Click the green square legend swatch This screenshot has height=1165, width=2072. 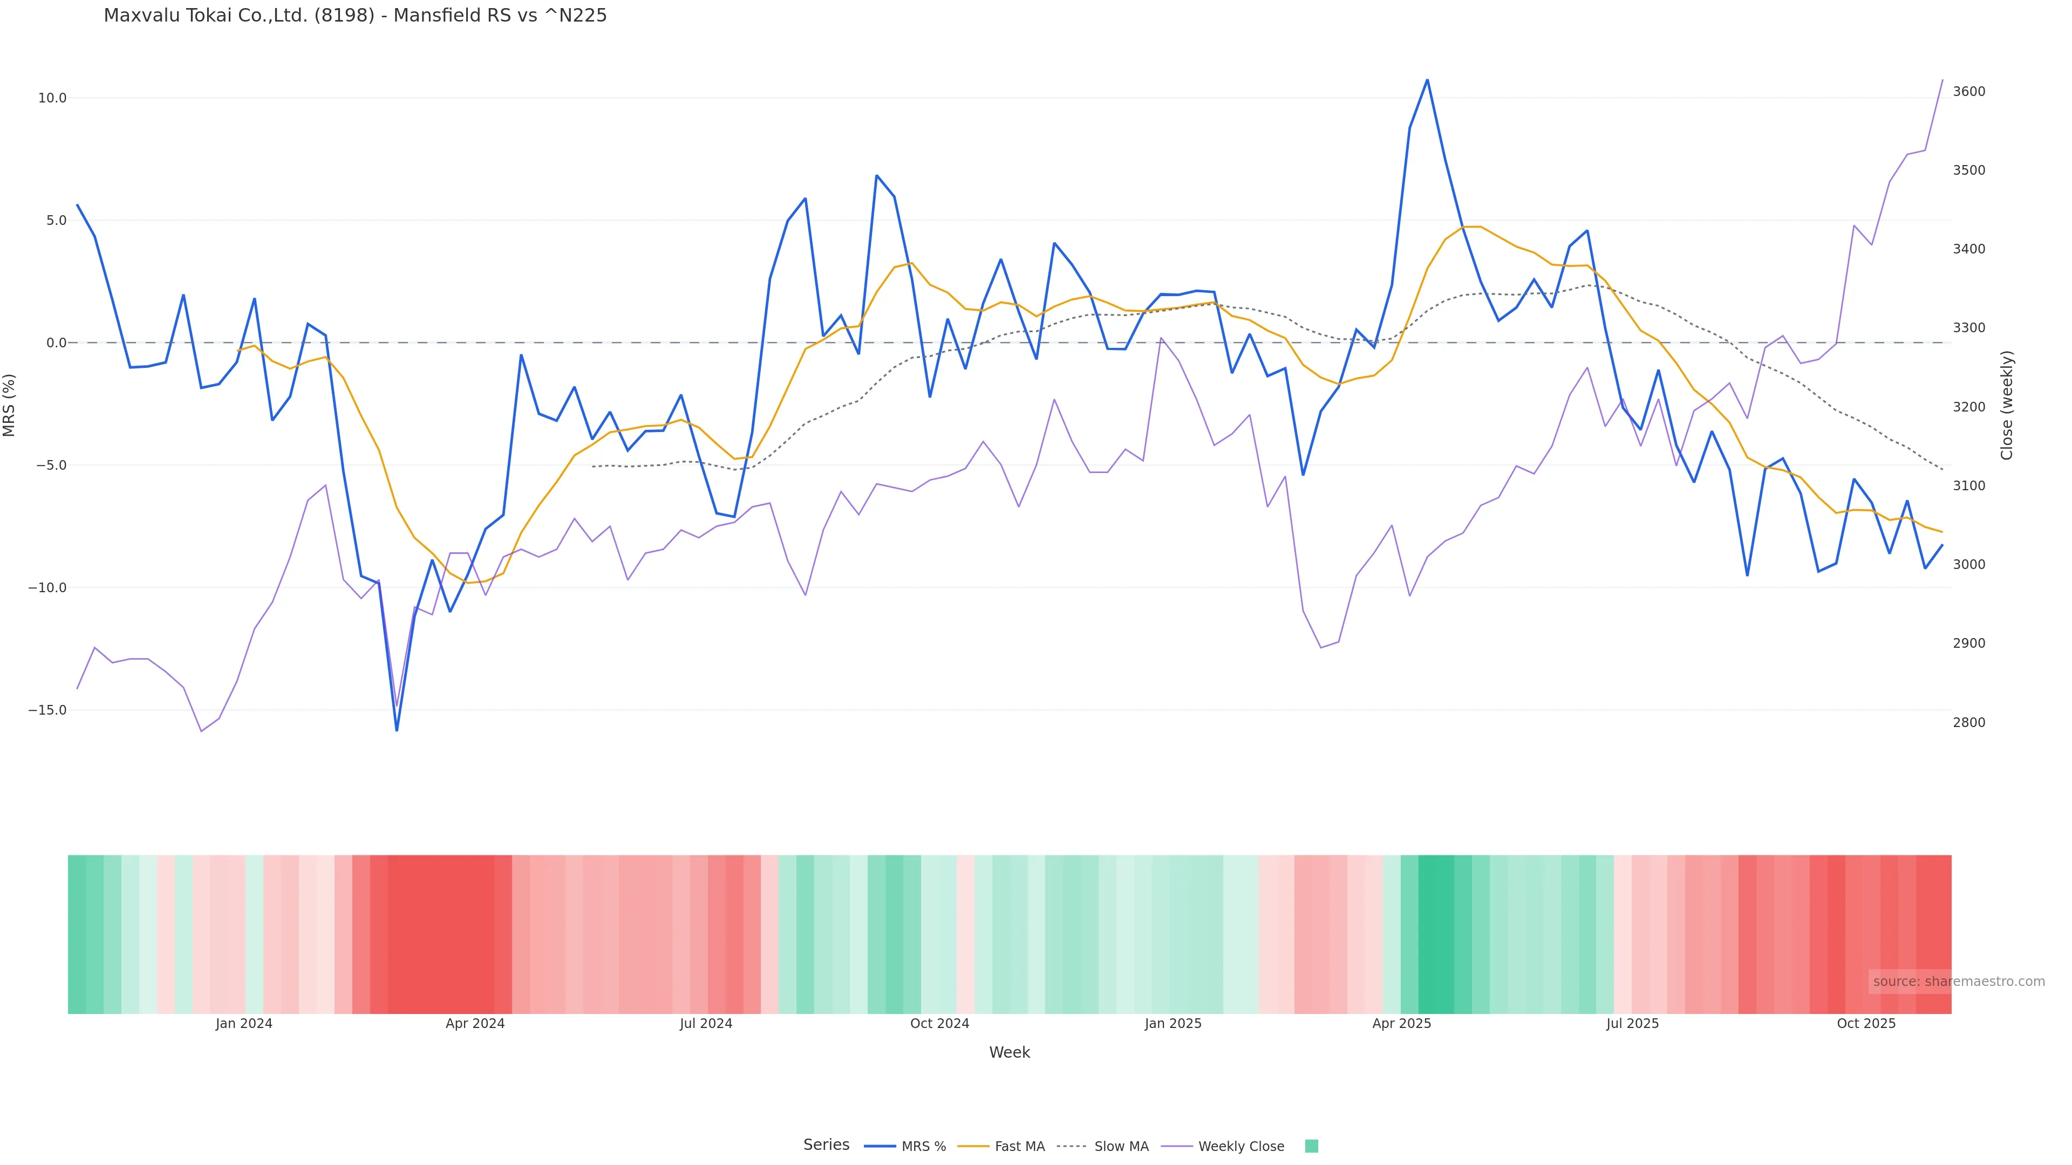coord(1311,1147)
